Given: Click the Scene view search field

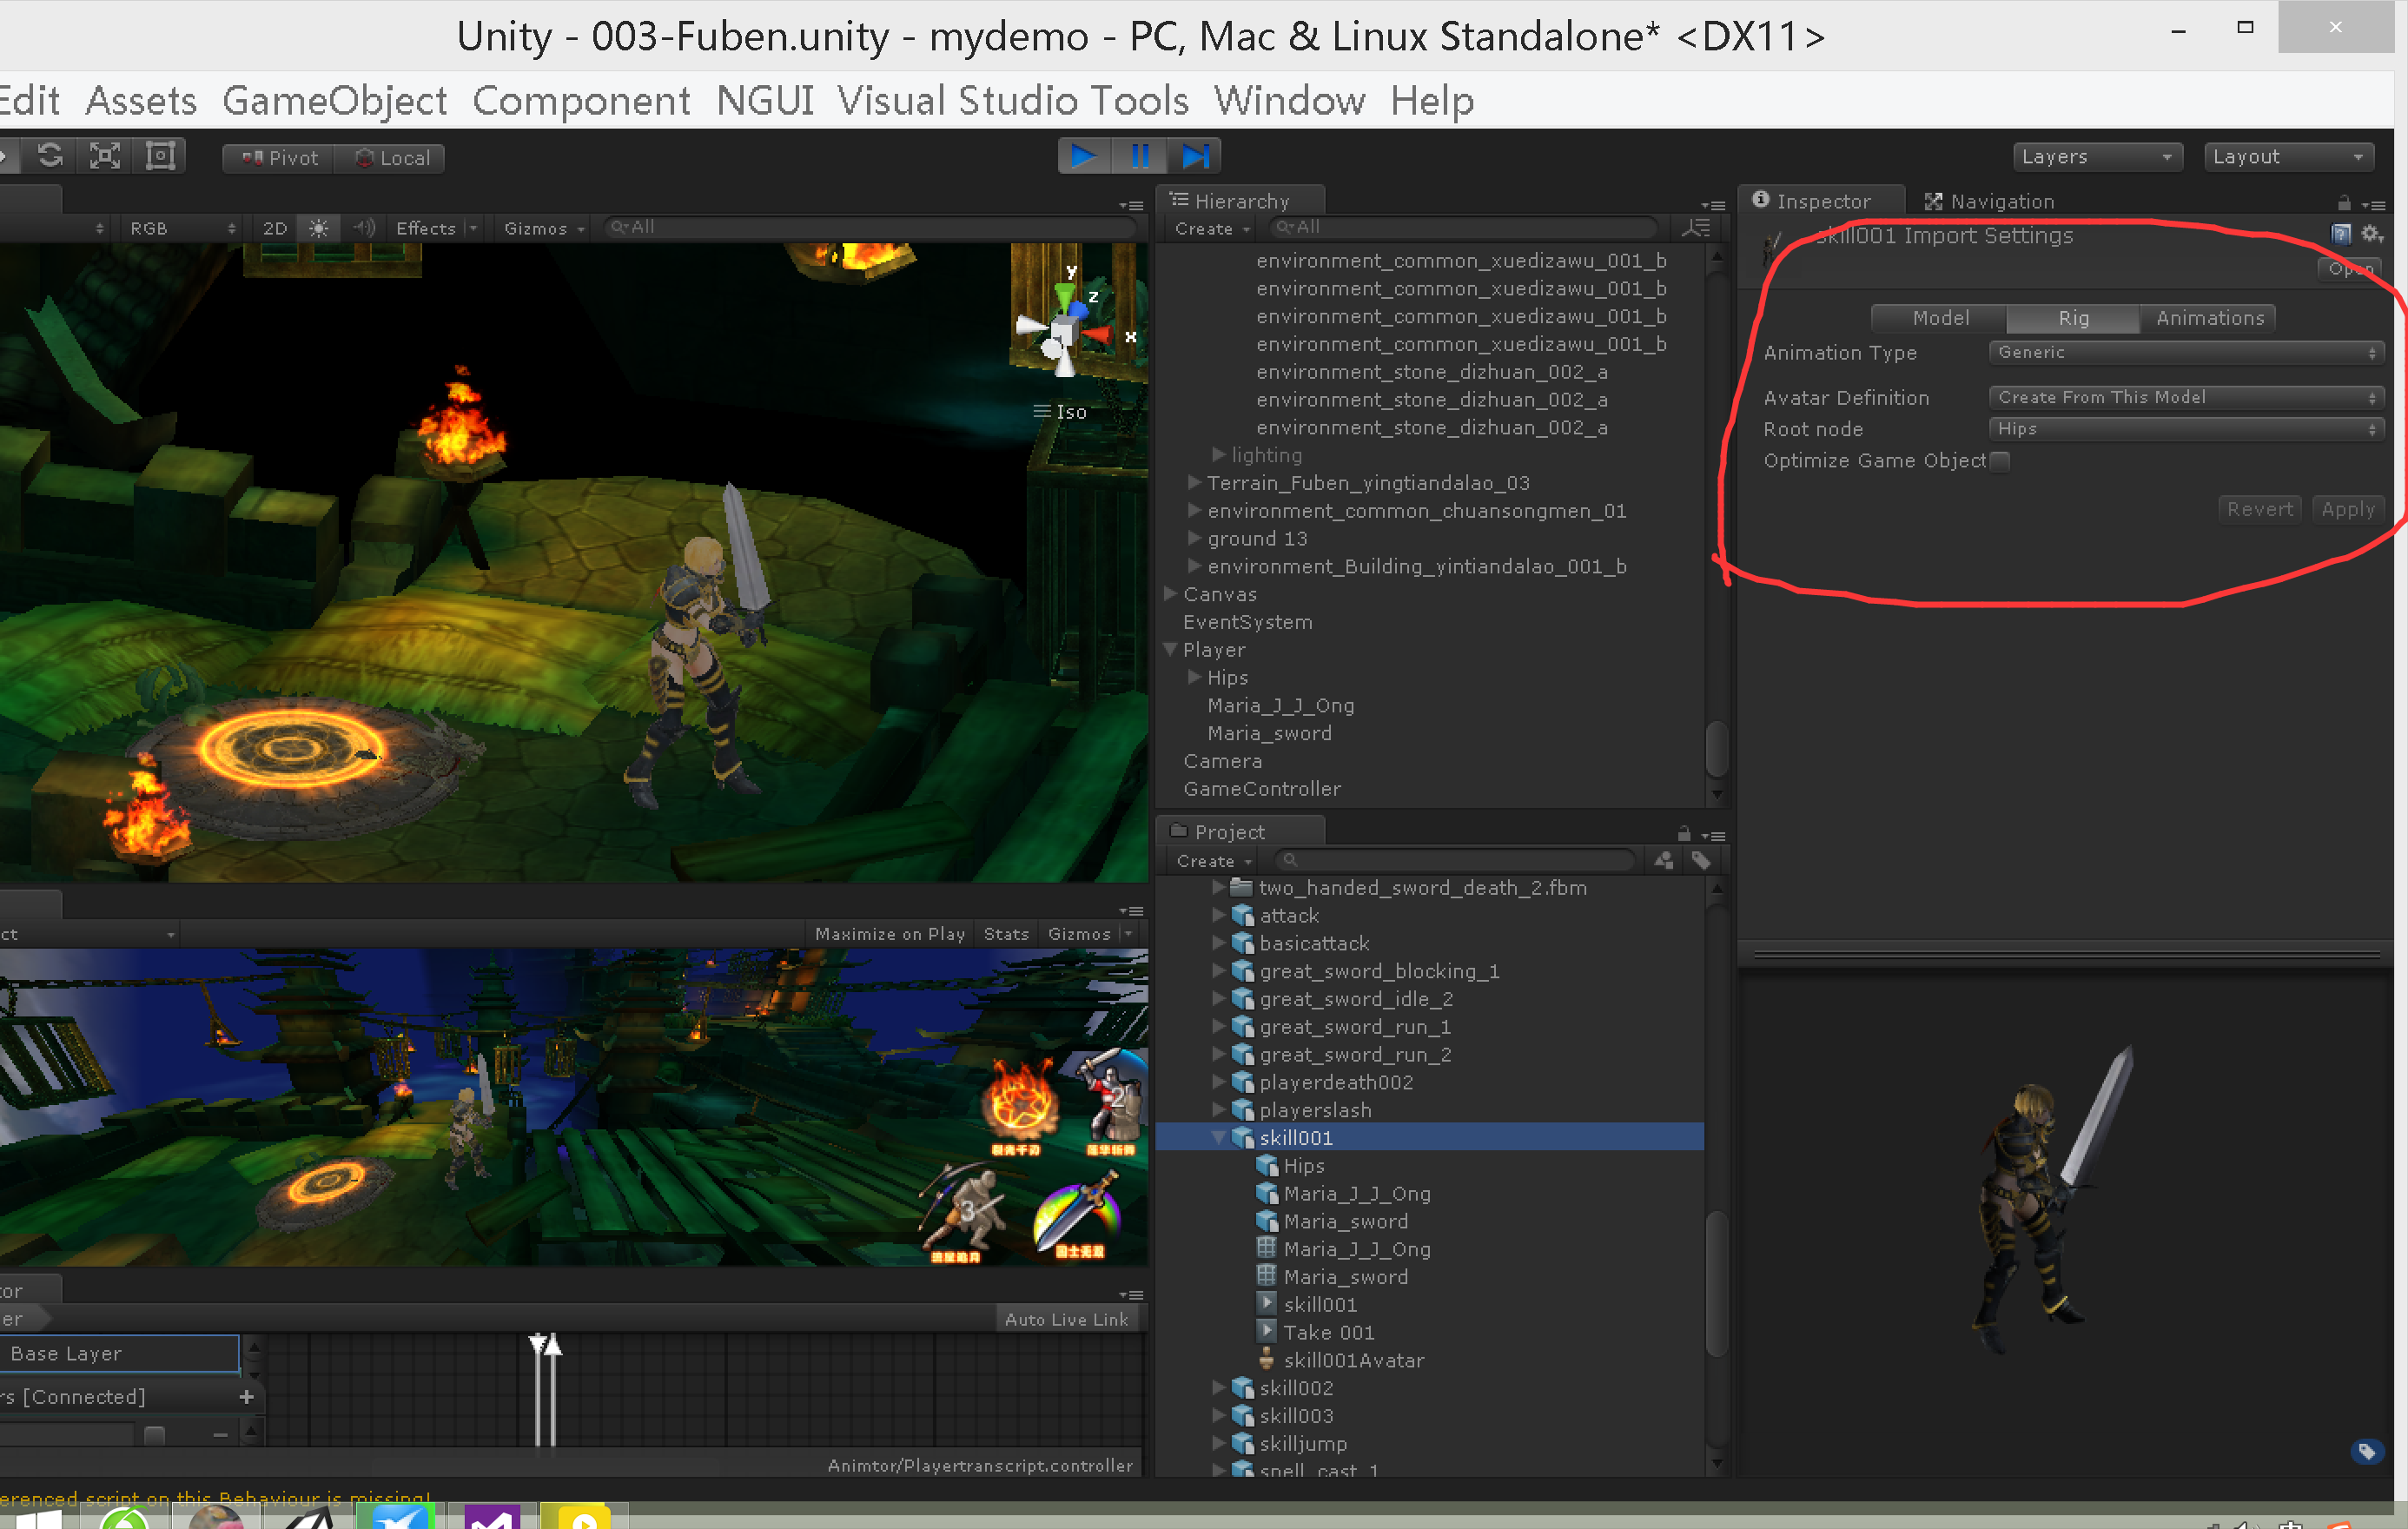Looking at the screenshot, I should click(x=870, y=228).
